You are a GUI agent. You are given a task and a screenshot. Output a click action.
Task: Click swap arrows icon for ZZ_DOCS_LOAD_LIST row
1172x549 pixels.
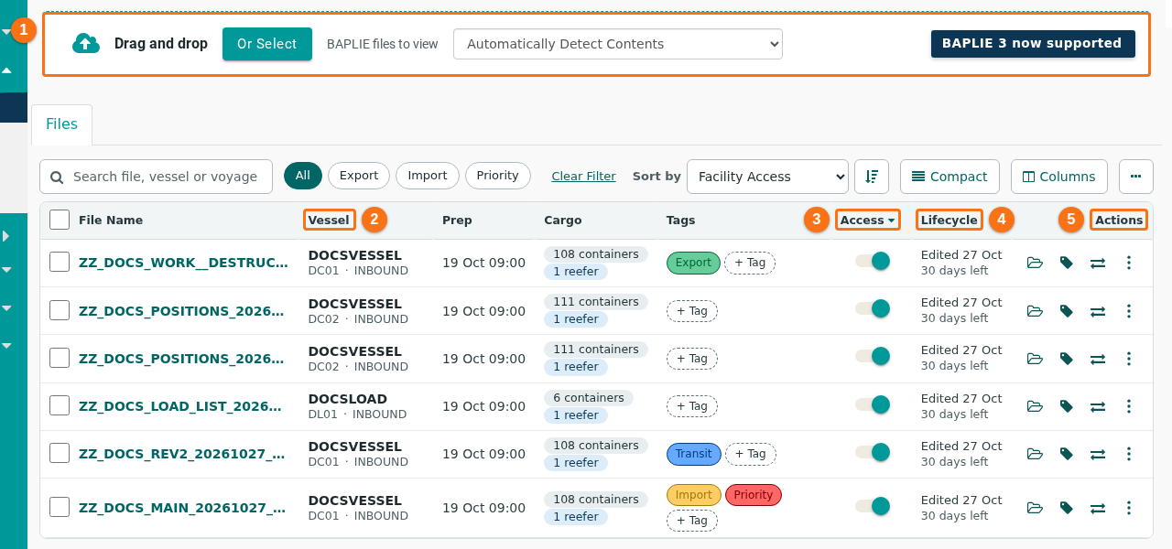[x=1098, y=406]
